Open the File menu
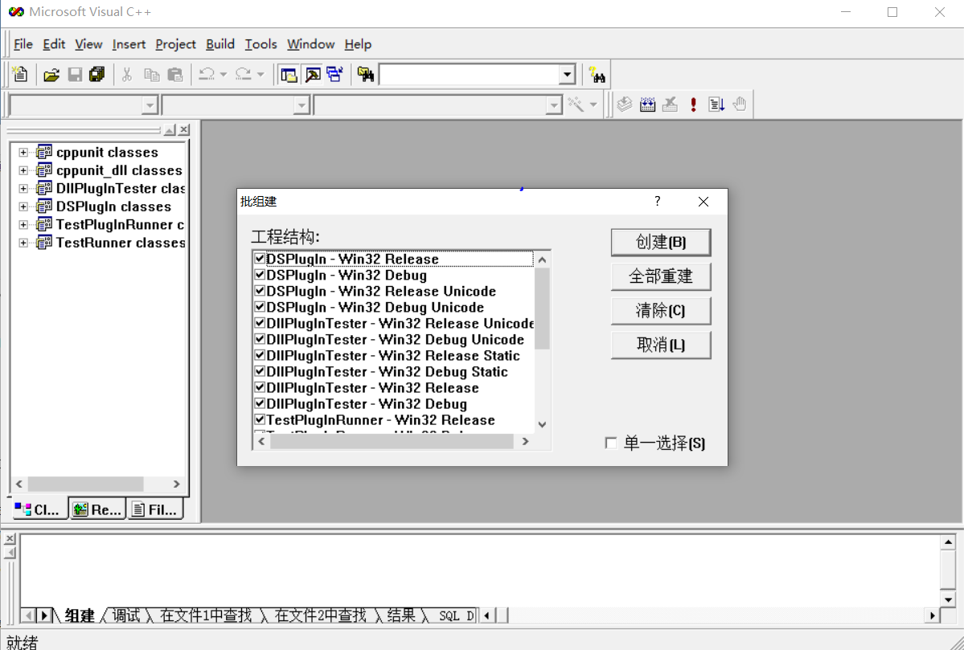 pos(23,44)
